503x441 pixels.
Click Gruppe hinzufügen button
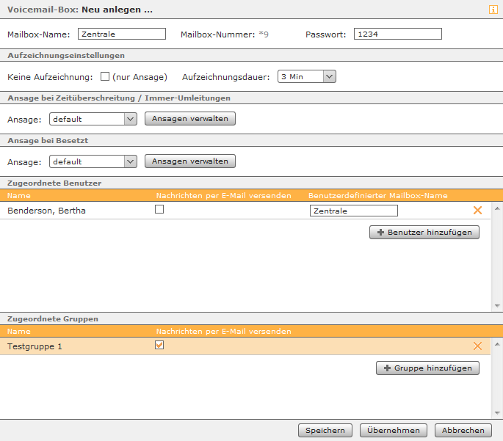(x=427, y=368)
